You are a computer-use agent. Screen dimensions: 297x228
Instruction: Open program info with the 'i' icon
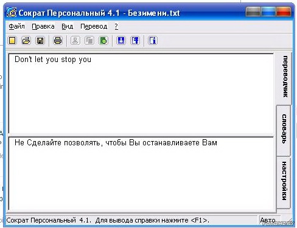(x=153, y=41)
